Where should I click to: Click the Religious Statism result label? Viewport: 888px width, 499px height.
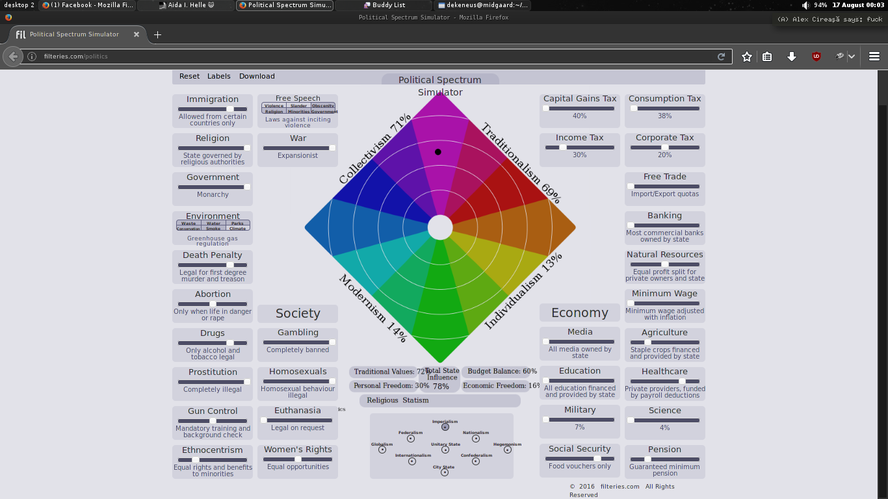click(x=398, y=400)
